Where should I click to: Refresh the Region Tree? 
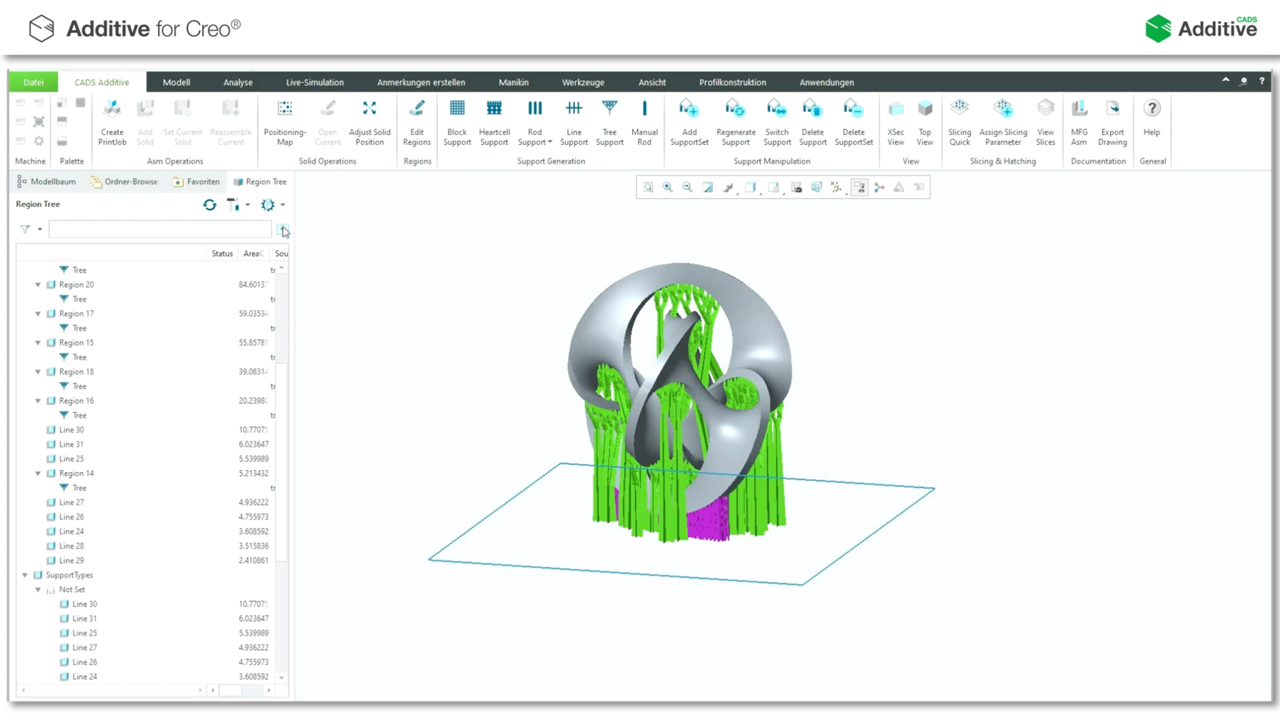click(209, 205)
